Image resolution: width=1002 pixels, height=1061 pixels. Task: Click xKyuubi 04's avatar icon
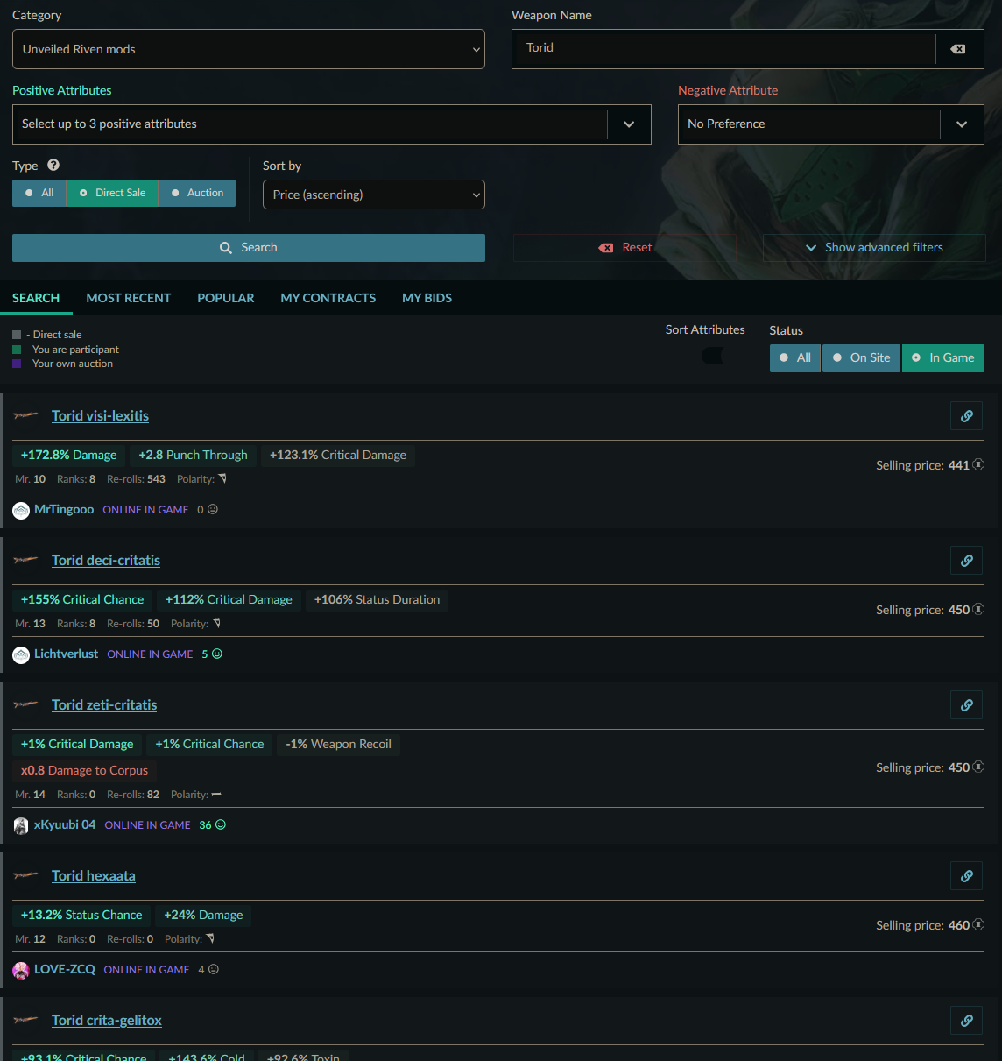[21, 825]
